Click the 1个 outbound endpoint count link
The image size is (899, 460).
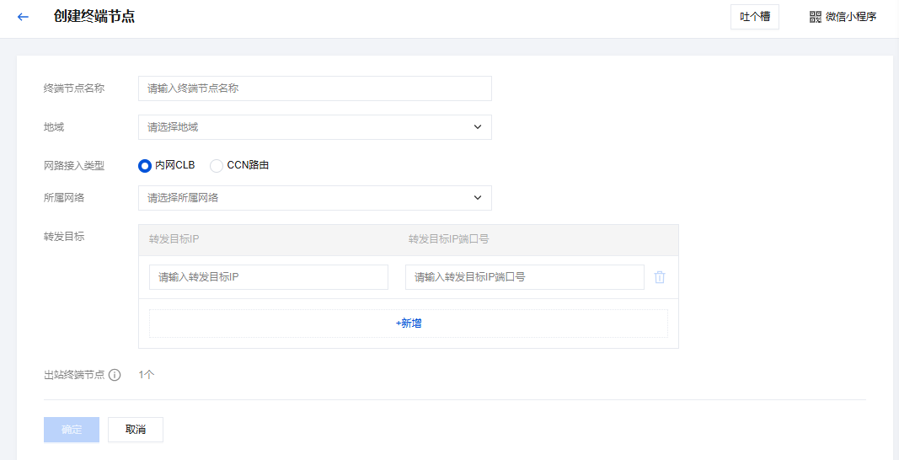point(147,375)
